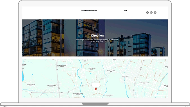Open the Instagram social icon
Image resolution: width=190 pixels, height=107 pixels.
pos(151,12)
